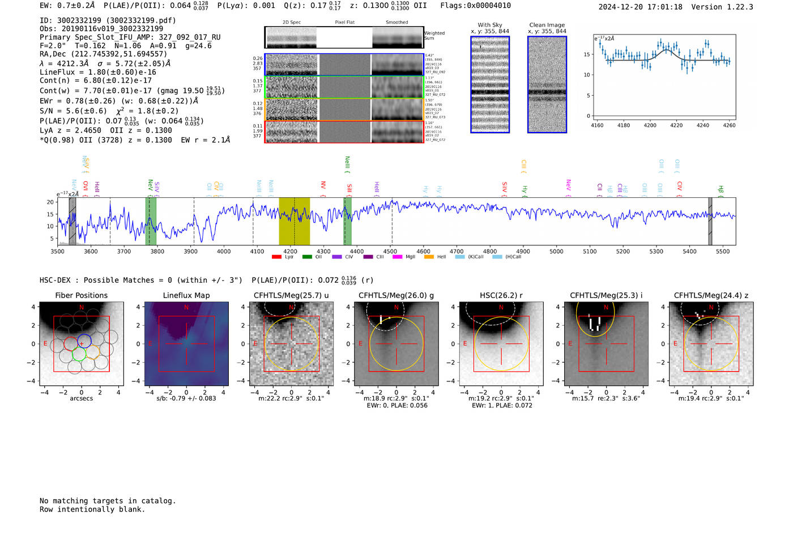Click the Primary Spec_Slot_IFU_AMP line
This screenshot has width=793, height=540.
point(130,37)
